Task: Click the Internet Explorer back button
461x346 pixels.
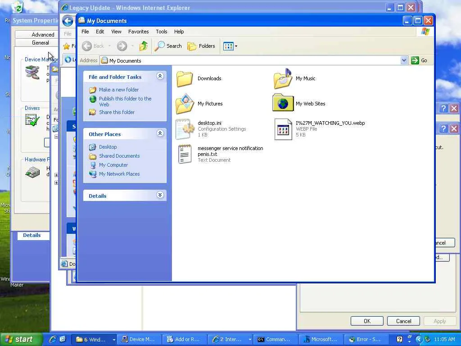Action: point(68,21)
